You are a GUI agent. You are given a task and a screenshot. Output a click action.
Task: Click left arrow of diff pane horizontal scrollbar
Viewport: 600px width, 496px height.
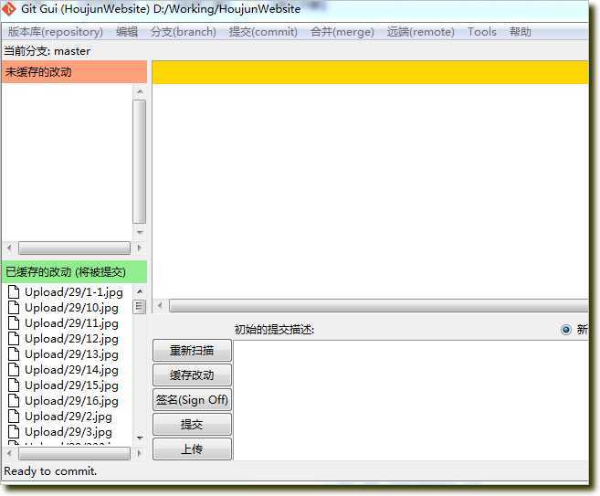point(160,305)
